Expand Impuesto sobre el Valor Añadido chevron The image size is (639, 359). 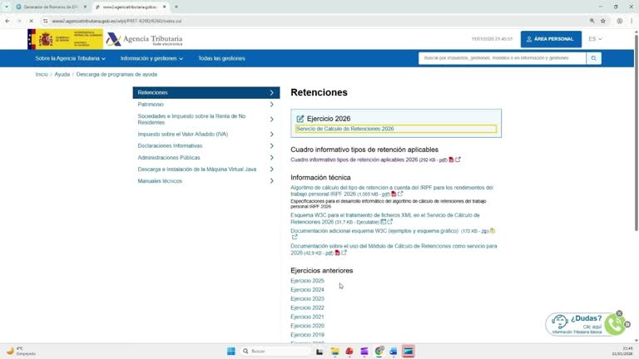[x=272, y=135]
